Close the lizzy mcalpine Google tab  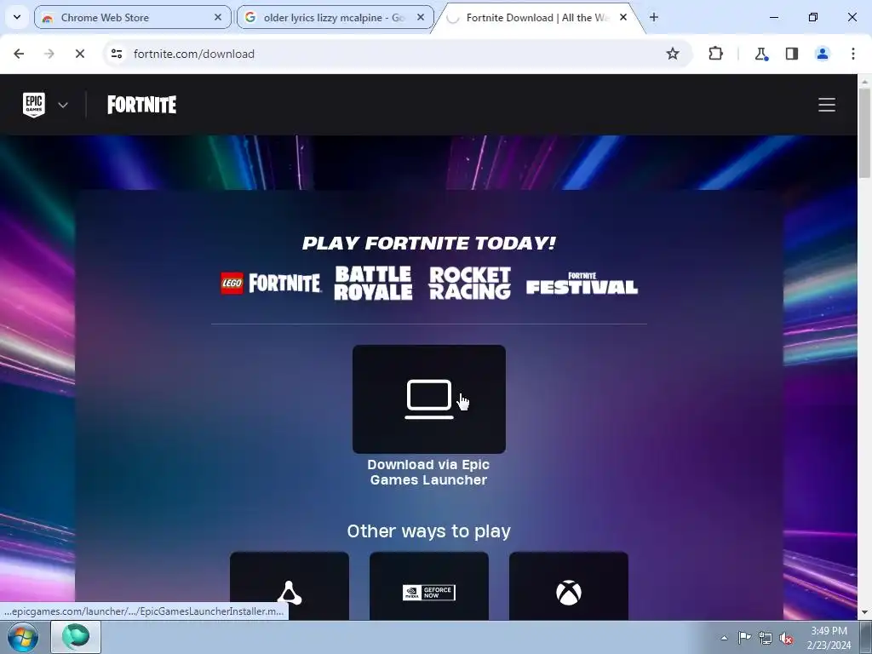[x=421, y=17]
